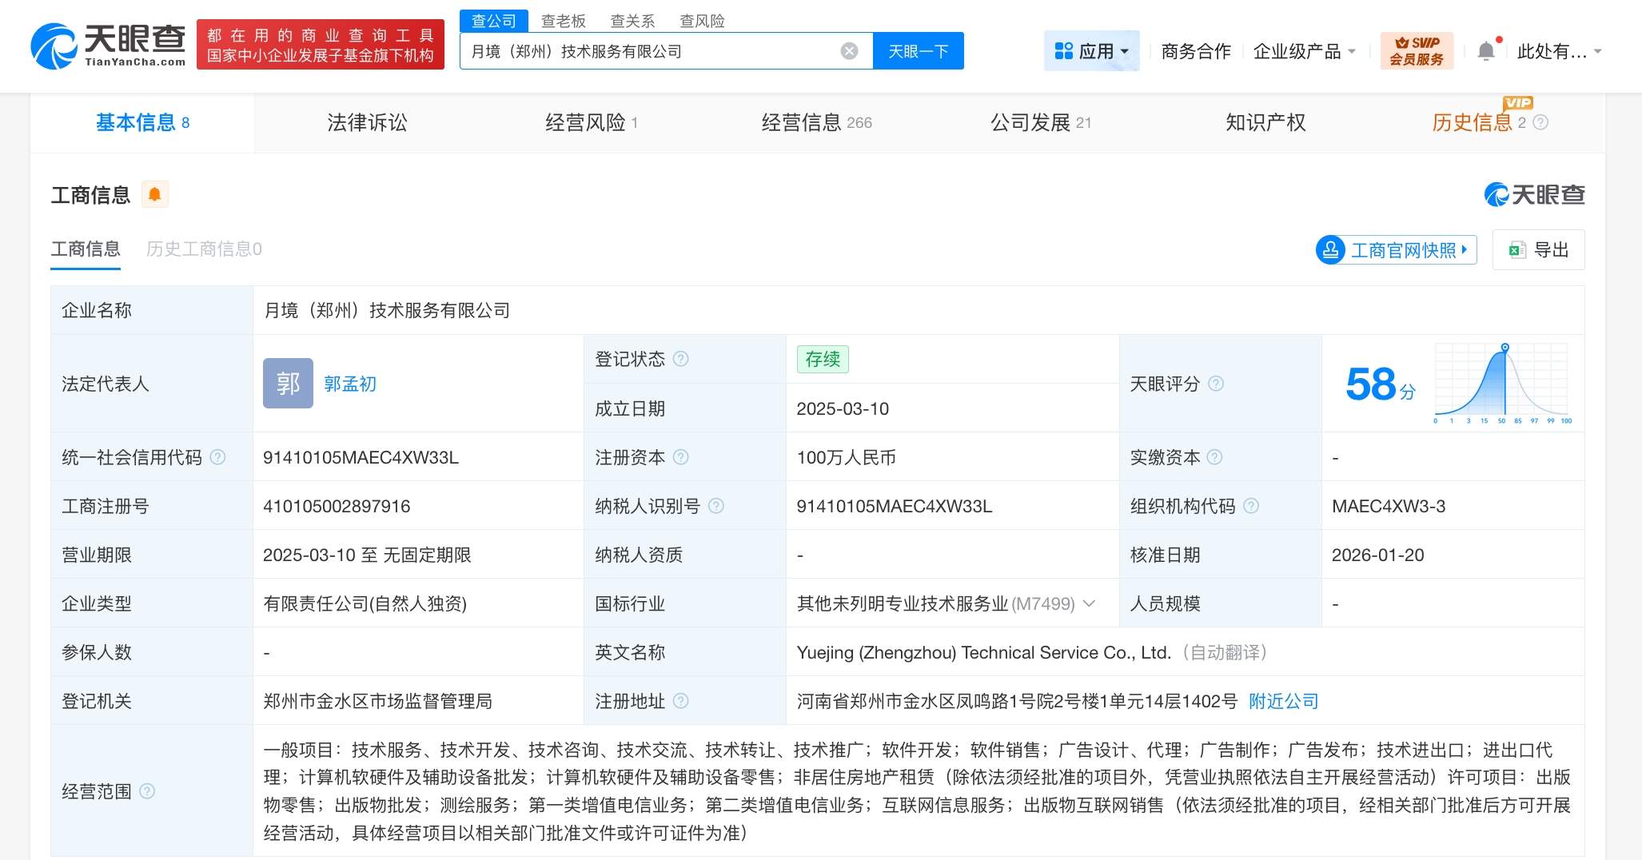Open the notification bell

(x=1485, y=51)
